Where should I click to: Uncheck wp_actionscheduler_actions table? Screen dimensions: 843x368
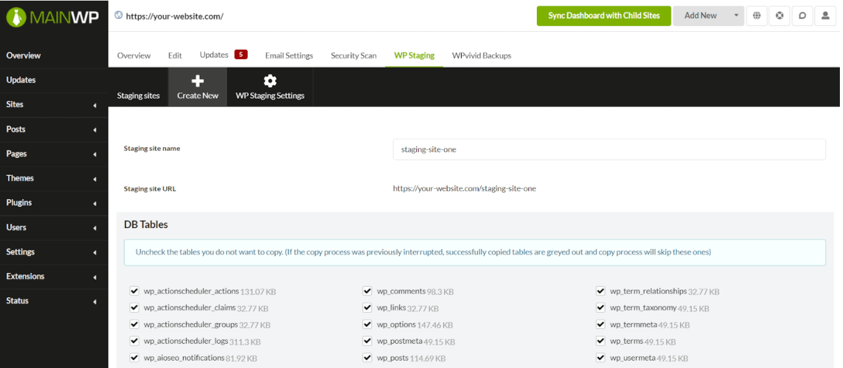click(x=134, y=291)
